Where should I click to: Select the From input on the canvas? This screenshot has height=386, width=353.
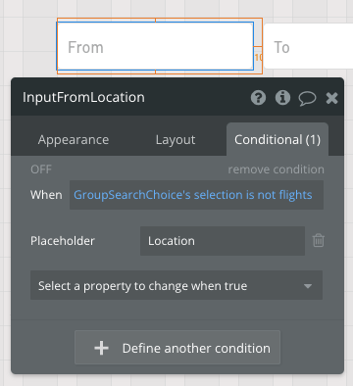[x=155, y=46]
